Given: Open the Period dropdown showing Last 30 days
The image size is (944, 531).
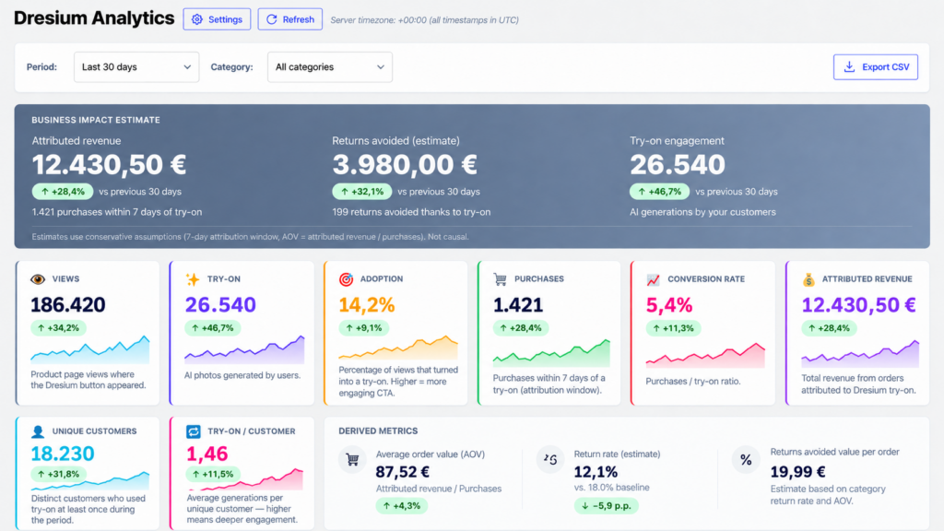Looking at the screenshot, I should point(136,66).
